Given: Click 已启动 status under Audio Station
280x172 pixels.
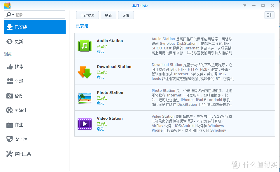Looking at the screenshot, I should coord(102,46).
